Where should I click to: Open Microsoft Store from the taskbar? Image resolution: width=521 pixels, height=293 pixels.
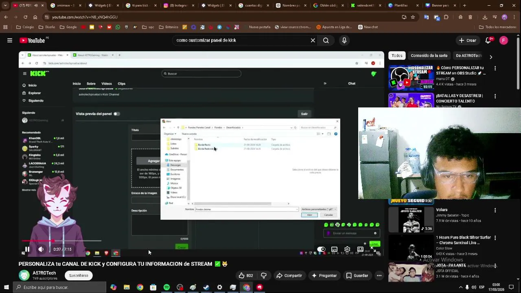coord(153,287)
